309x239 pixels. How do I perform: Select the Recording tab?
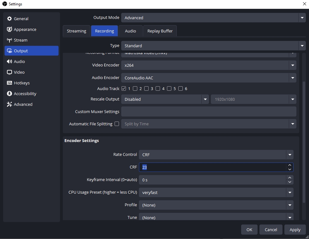pos(104,31)
